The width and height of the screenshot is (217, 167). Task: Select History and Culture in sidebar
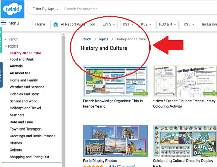point(25,53)
